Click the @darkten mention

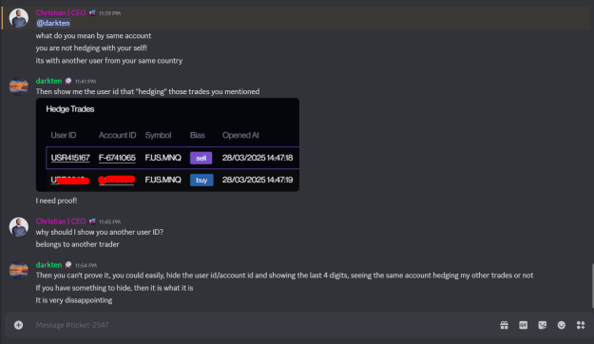tap(53, 23)
